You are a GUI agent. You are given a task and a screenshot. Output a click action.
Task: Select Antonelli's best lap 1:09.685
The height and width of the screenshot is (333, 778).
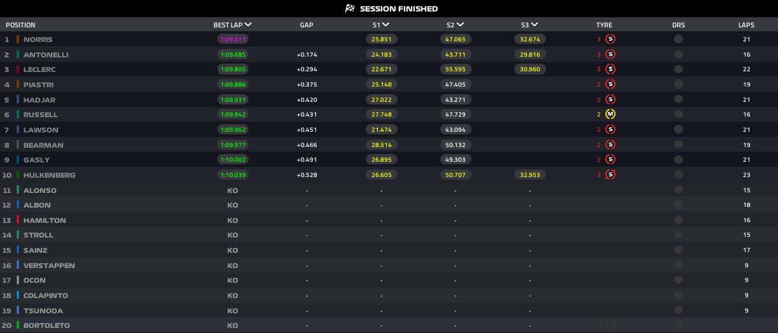233,54
